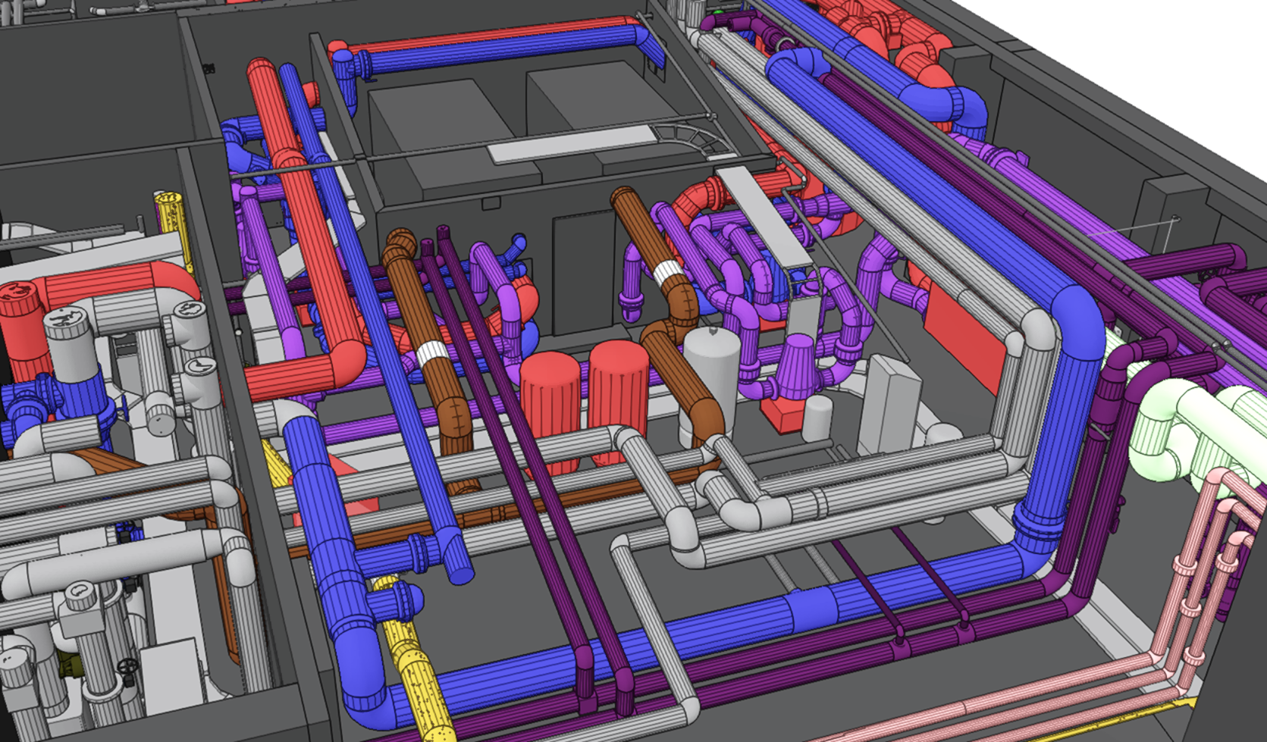Click the white band on right brown pipe
The width and height of the screenshot is (1267, 742).
(x=670, y=273)
